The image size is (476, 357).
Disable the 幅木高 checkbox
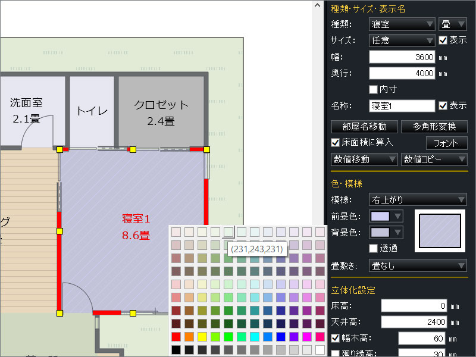[336, 339]
